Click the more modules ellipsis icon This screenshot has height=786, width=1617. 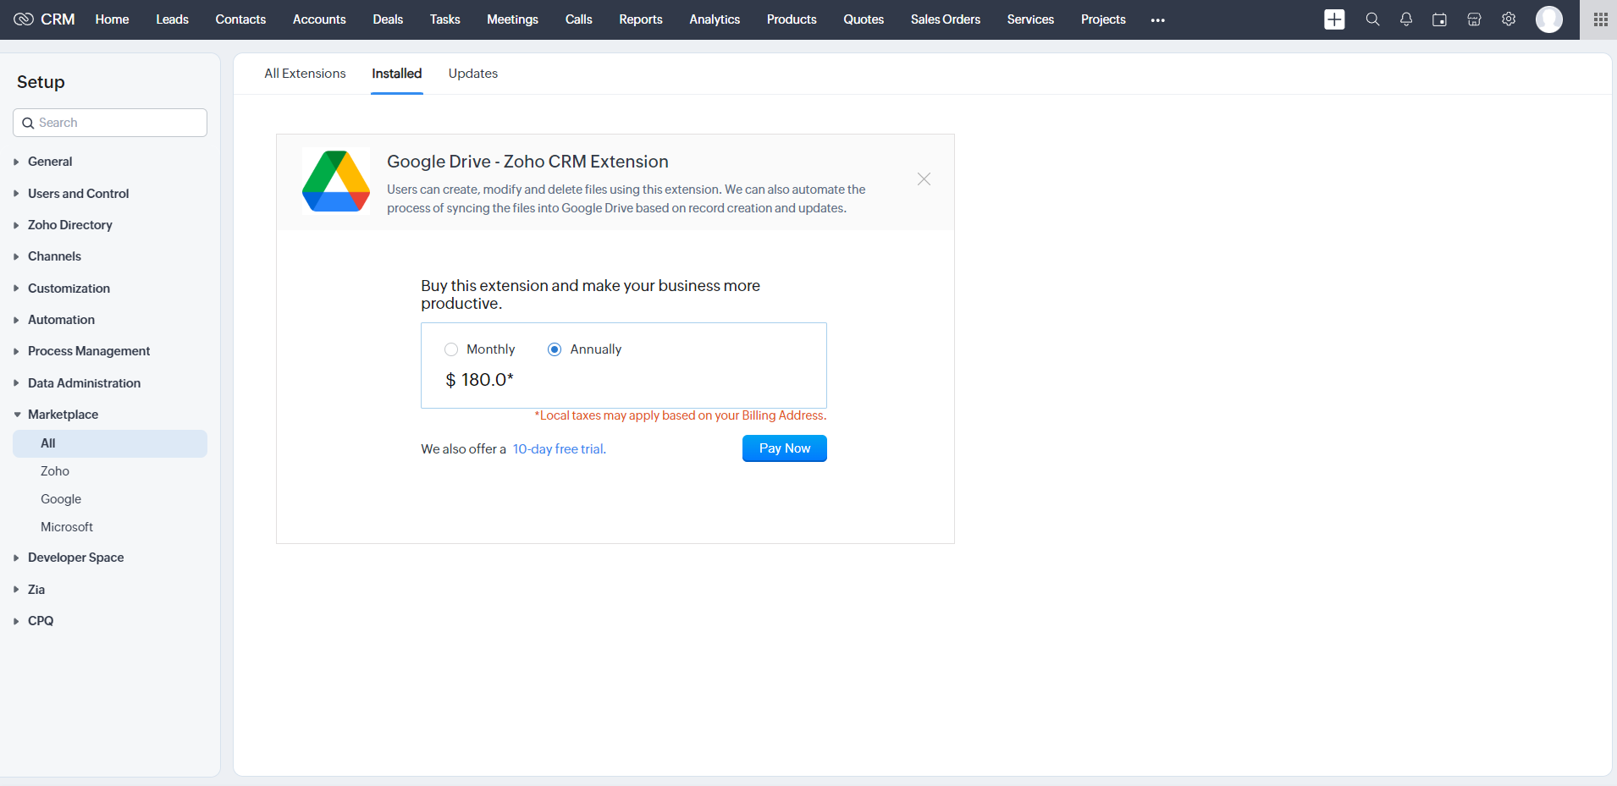click(1158, 20)
